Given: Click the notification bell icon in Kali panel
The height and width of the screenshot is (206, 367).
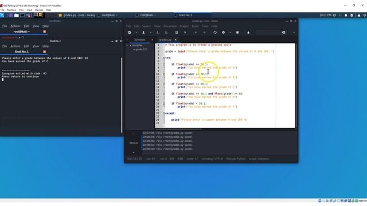Looking at the screenshot, I should (x=346, y=15).
